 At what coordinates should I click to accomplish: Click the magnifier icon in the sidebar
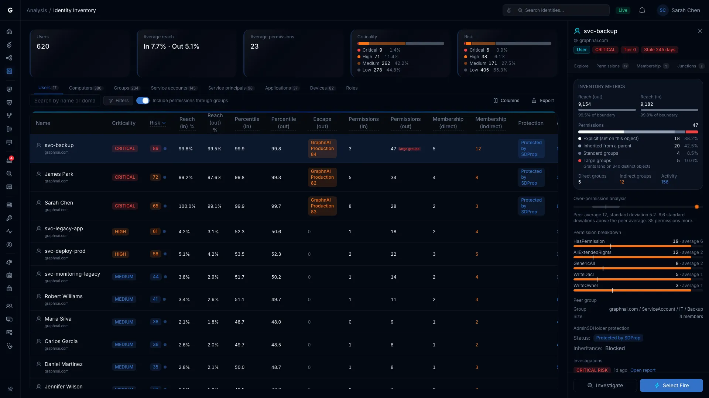[9, 174]
